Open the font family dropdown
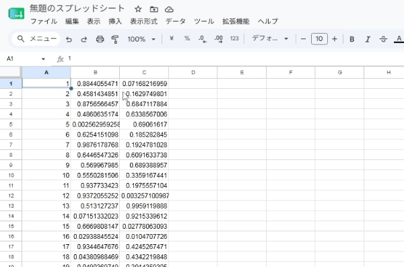 point(270,38)
